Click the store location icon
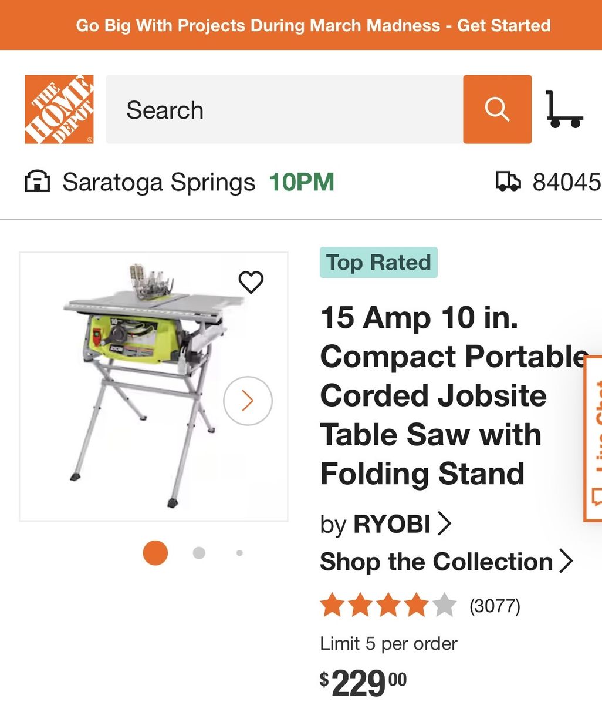 [37, 182]
